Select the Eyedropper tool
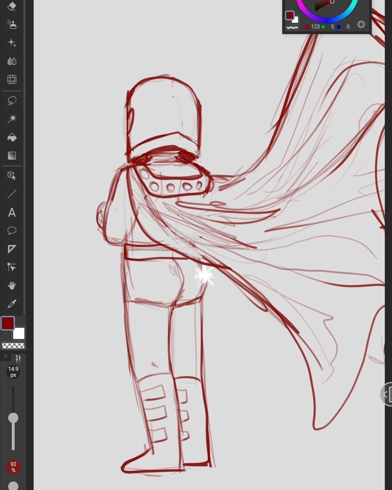392x490 pixels. tap(12, 304)
